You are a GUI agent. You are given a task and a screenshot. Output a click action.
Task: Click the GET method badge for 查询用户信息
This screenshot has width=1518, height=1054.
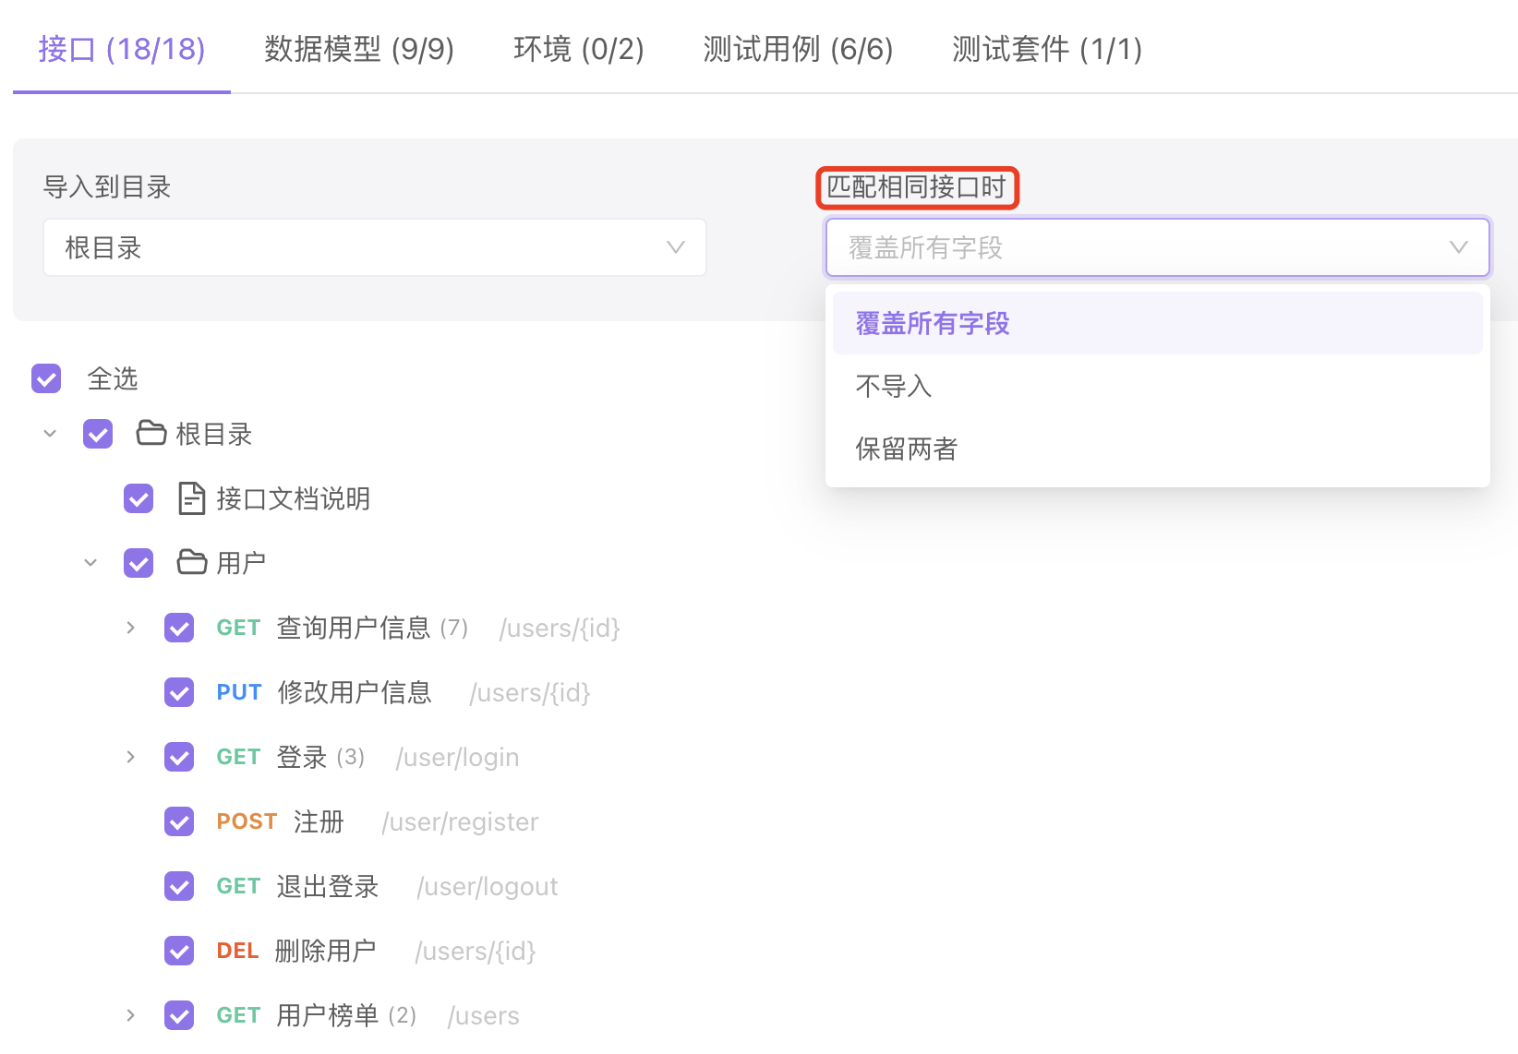tap(238, 628)
